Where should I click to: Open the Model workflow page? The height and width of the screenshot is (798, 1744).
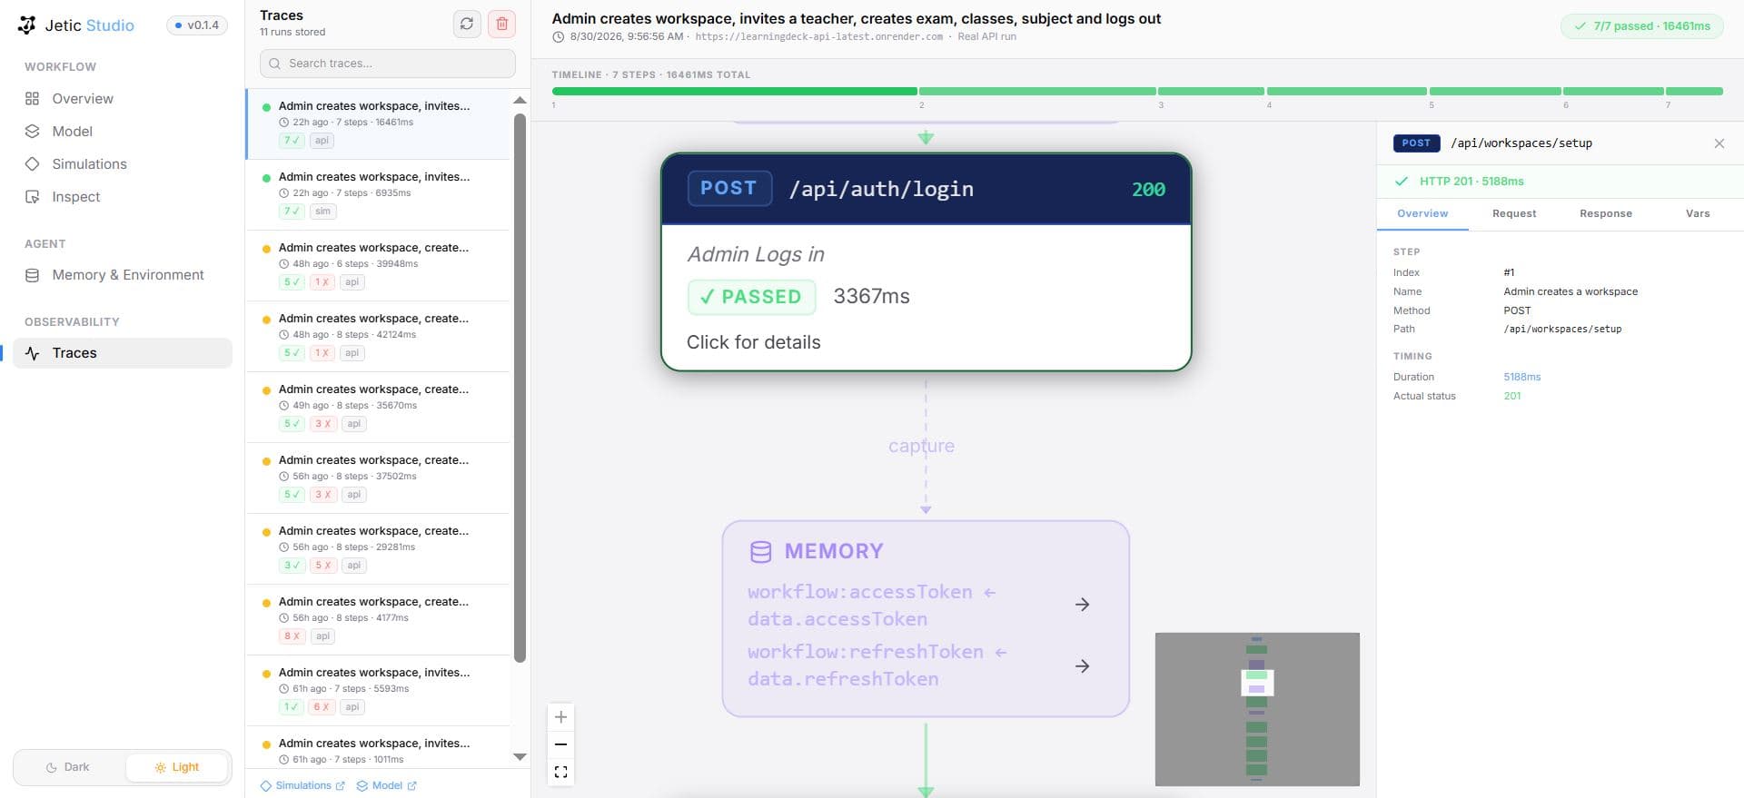pos(123,132)
